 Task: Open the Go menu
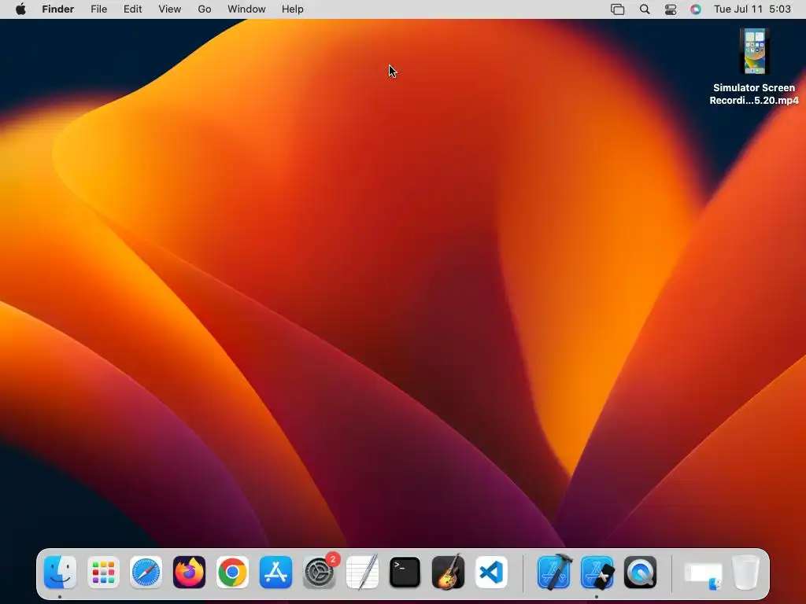pyautogui.click(x=205, y=9)
